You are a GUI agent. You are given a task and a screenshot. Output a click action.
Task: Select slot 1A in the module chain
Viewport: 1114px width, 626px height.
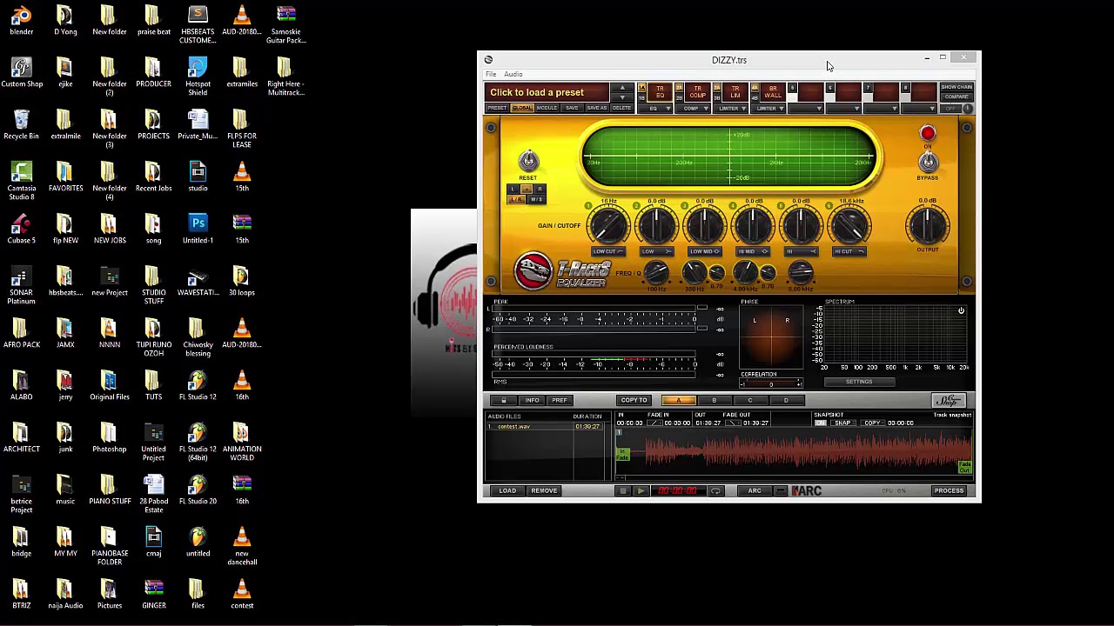pyautogui.click(x=642, y=88)
